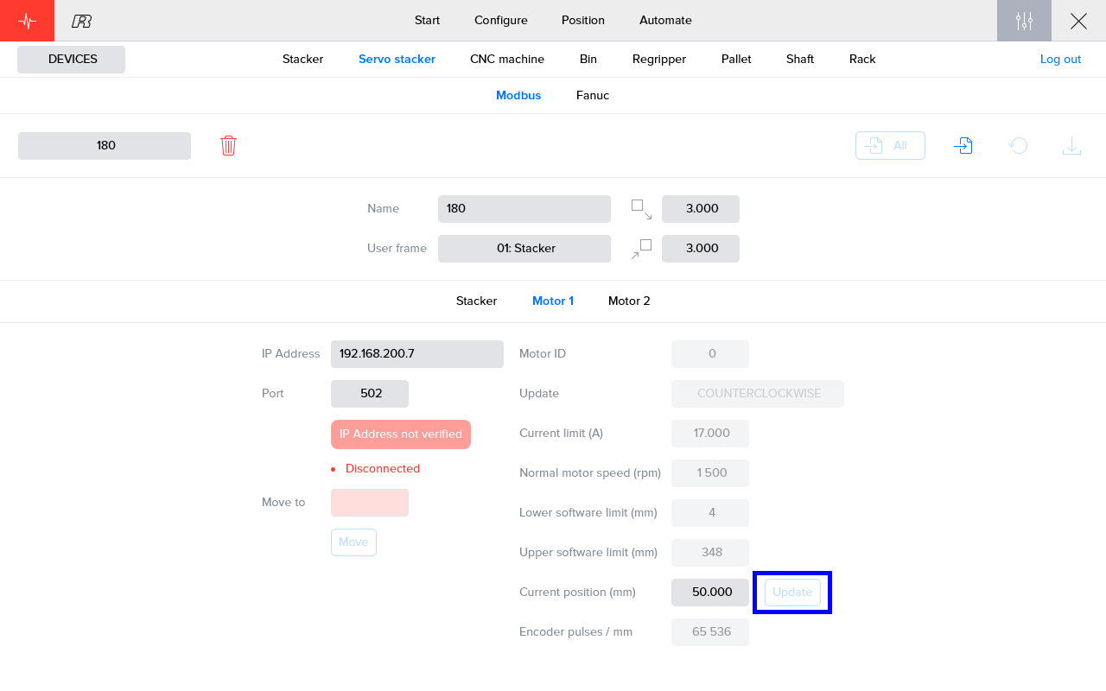Edit the Port field 502

click(370, 394)
